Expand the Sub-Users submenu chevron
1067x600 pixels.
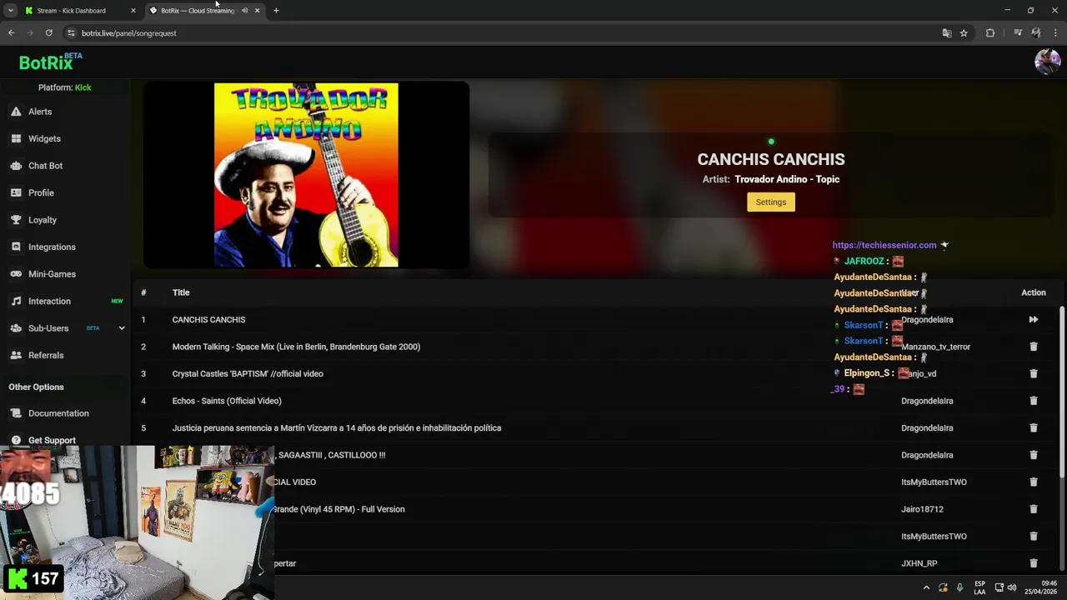point(122,328)
